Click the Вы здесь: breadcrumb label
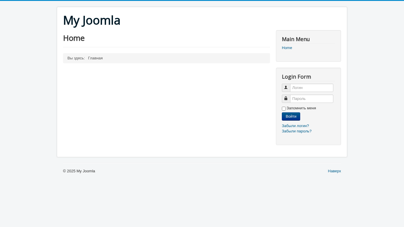Viewport: 404px width, 227px height. [76, 58]
